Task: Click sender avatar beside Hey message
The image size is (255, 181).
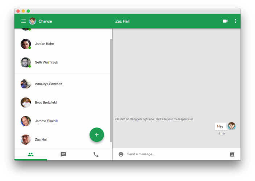Action: point(231,126)
